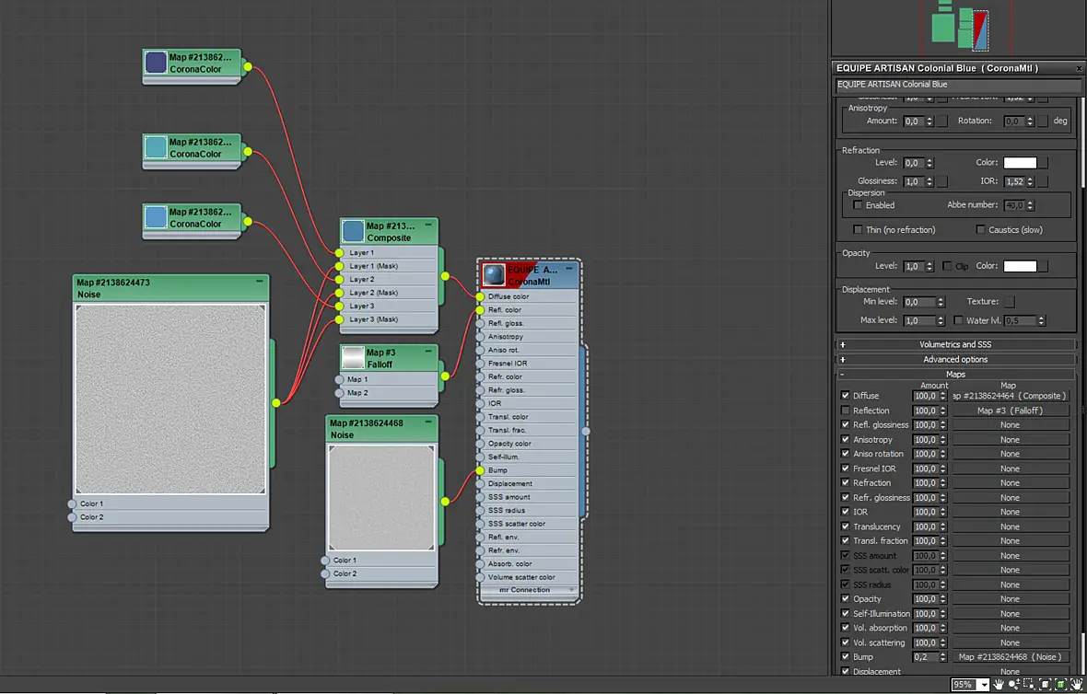
Task: Activate the Zoom magnifier tool
Action: click(1014, 684)
